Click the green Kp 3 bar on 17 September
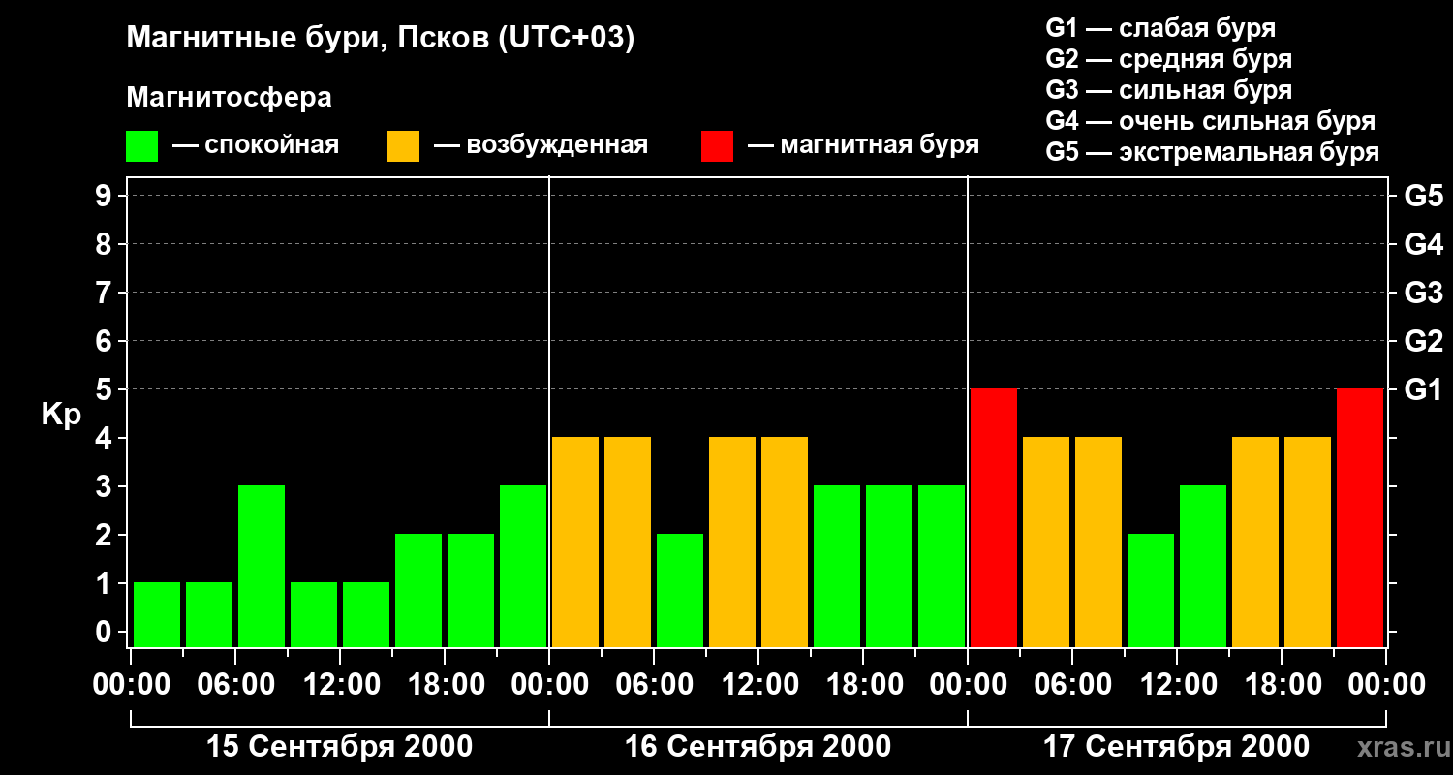Viewport: 1453px width, 775px height. click(1203, 566)
